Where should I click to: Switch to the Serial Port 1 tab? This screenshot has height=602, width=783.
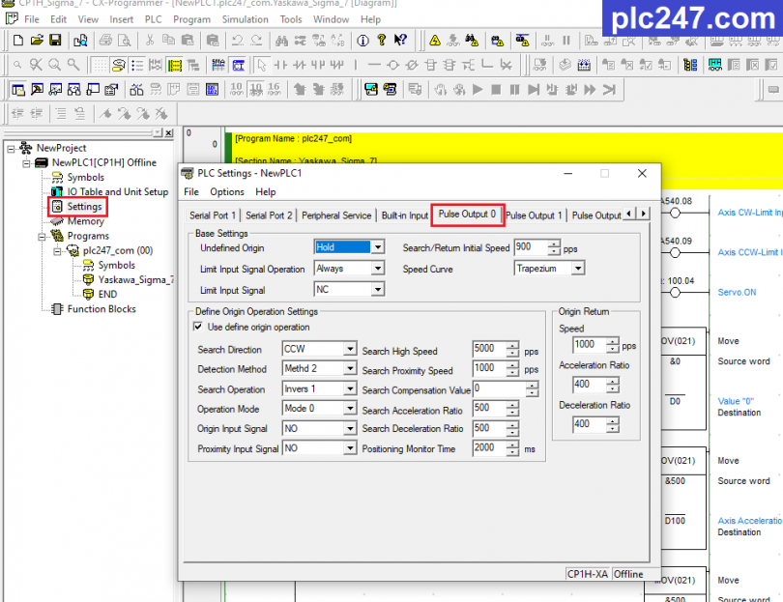[x=213, y=215]
